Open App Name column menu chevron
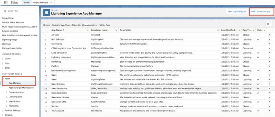Viewport: 275px width, 117px height. coord(88,30)
